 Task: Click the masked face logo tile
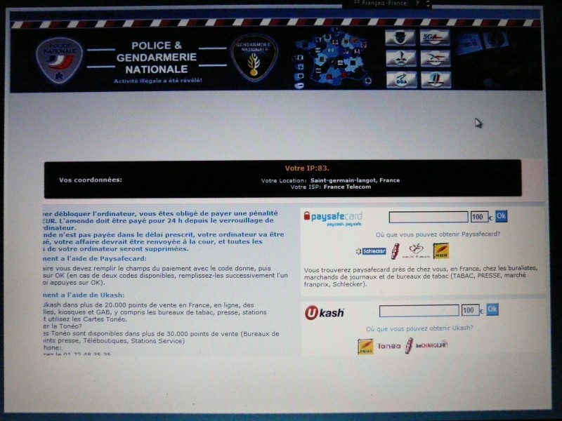click(x=400, y=38)
